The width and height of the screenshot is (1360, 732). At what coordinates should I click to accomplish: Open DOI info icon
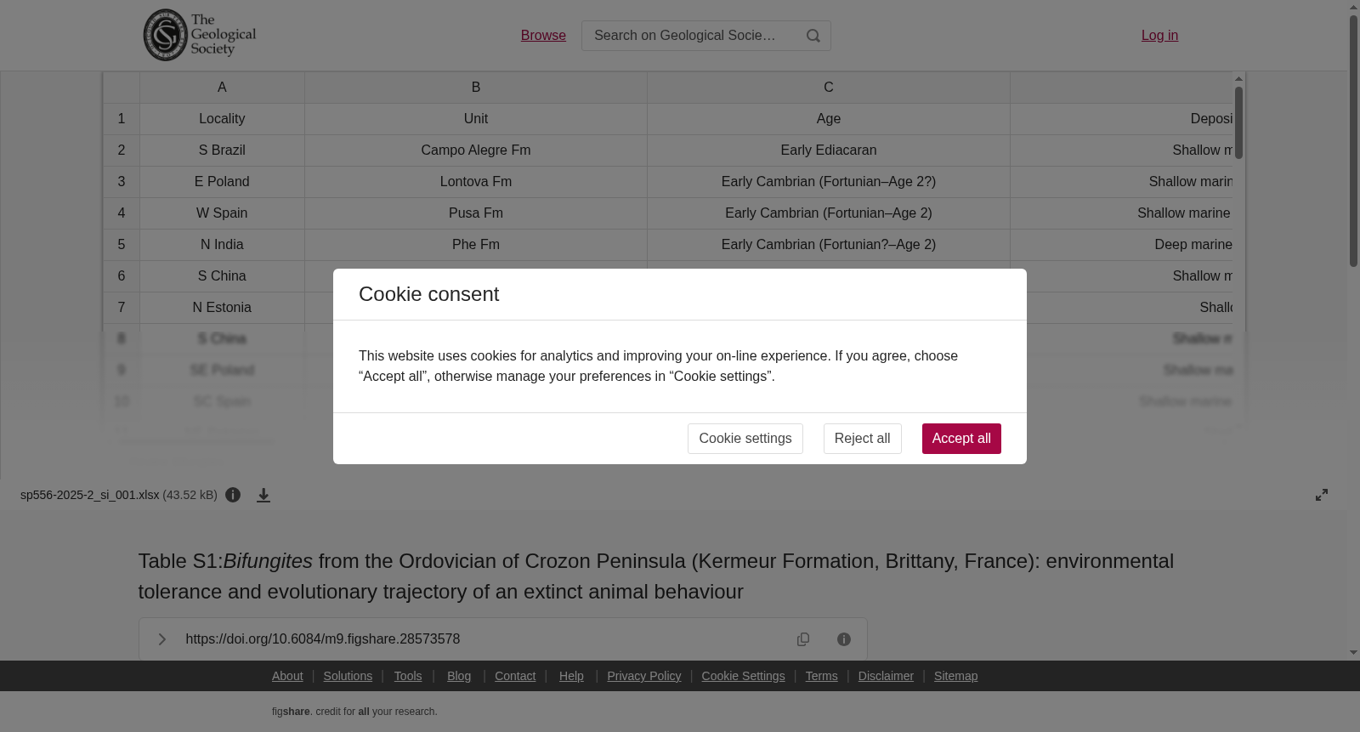click(844, 639)
